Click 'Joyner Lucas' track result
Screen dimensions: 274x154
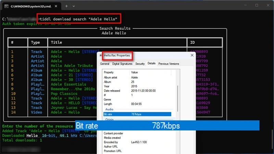pos(74,108)
